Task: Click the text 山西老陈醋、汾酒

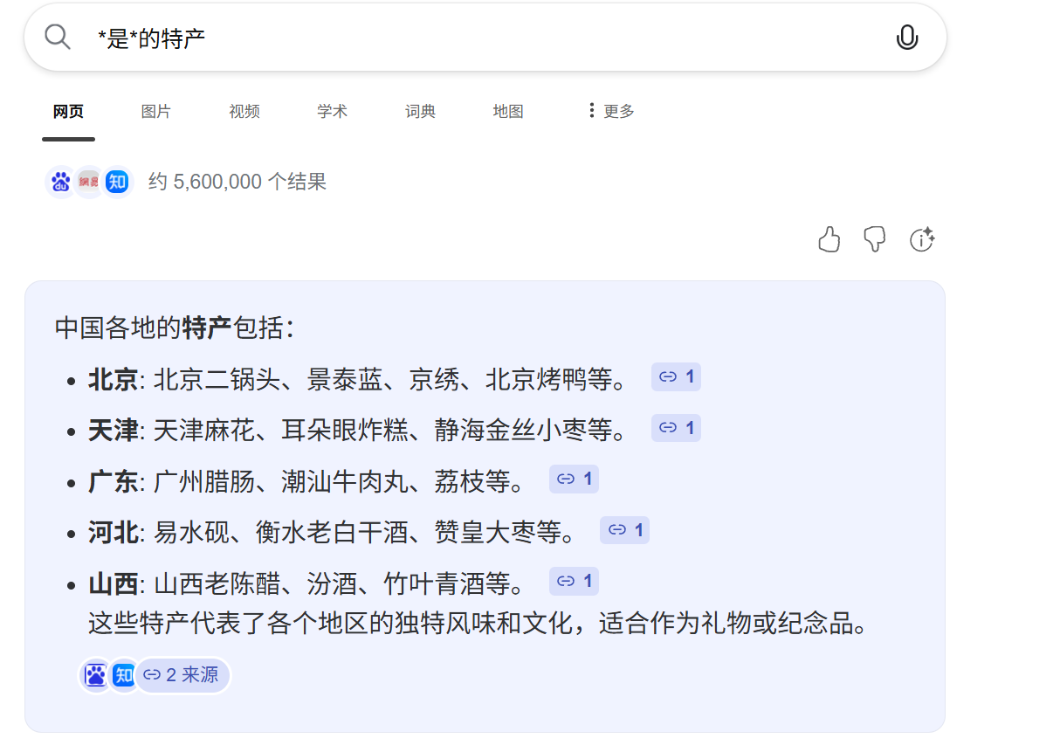Action: tap(255, 583)
